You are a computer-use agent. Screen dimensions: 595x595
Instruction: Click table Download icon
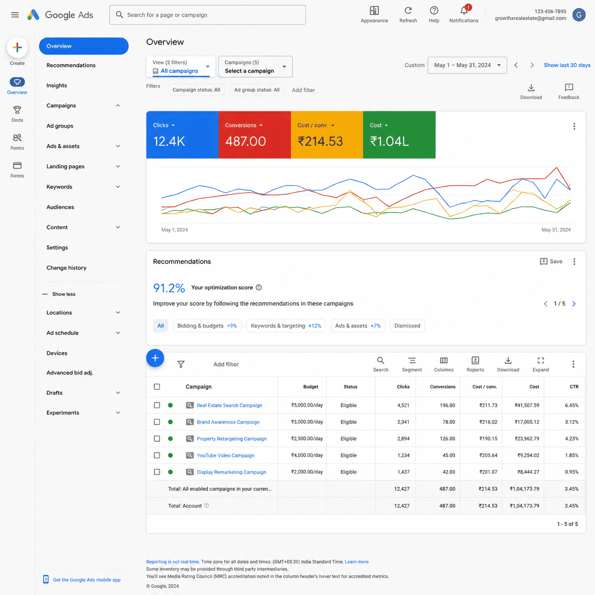[x=508, y=364]
